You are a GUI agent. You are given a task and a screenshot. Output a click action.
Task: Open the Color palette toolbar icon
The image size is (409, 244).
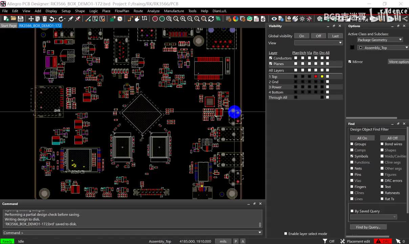[236, 19]
